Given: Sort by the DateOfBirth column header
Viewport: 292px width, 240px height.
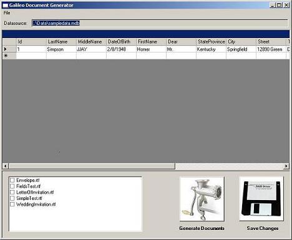Looking at the screenshot, I should click(x=121, y=42).
